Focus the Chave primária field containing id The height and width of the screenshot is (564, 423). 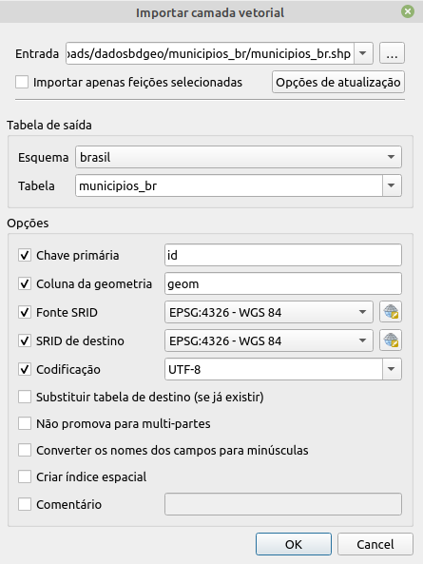click(283, 255)
